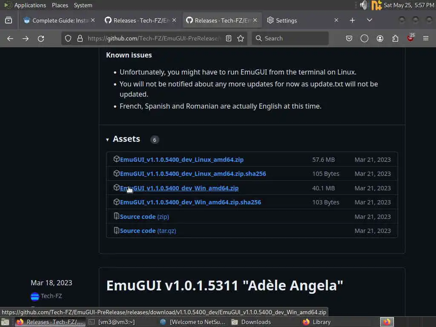Screen dimensions: 436x327
Task: Select the active Releases Tech-FZ tab
Action: [221, 20]
